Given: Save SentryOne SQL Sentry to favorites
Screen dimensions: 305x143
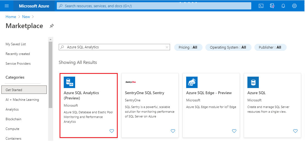Looking at the screenshot, I should point(173,131).
